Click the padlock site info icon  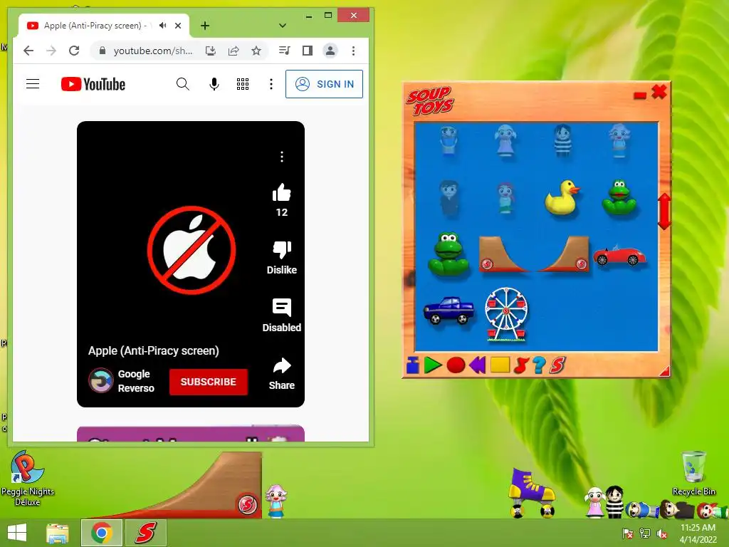coord(103,51)
